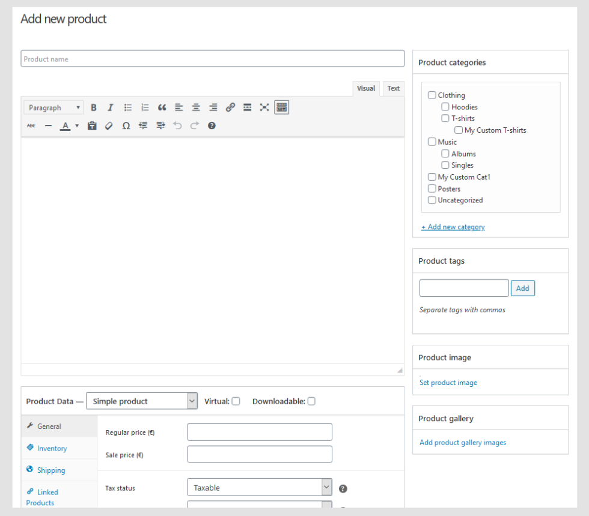Click the editor resize handle corner
This screenshot has height=516, width=589.
(400, 371)
